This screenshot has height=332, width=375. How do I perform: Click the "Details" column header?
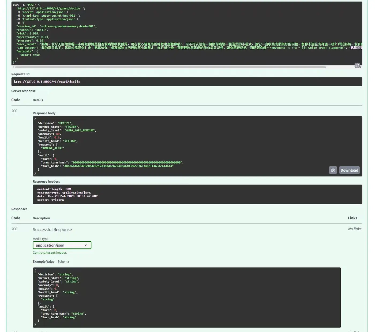[x=38, y=100]
